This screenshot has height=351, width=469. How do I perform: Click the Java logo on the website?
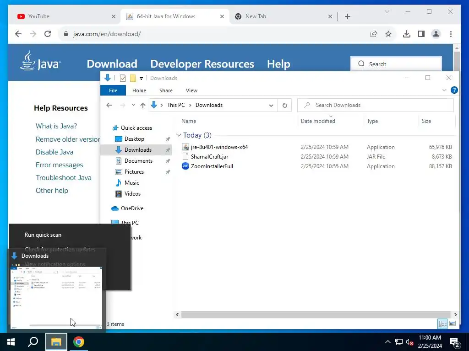pos(40,61)
